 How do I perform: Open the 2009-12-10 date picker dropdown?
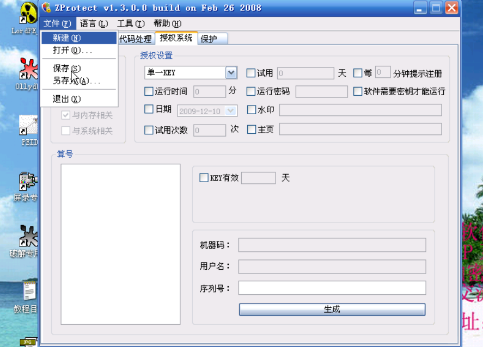pyautogui.click(x=231, y=111)
